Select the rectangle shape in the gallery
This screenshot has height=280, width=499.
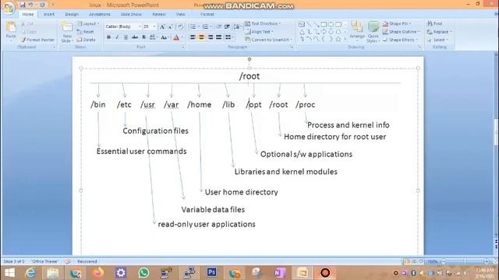[324, 24]
